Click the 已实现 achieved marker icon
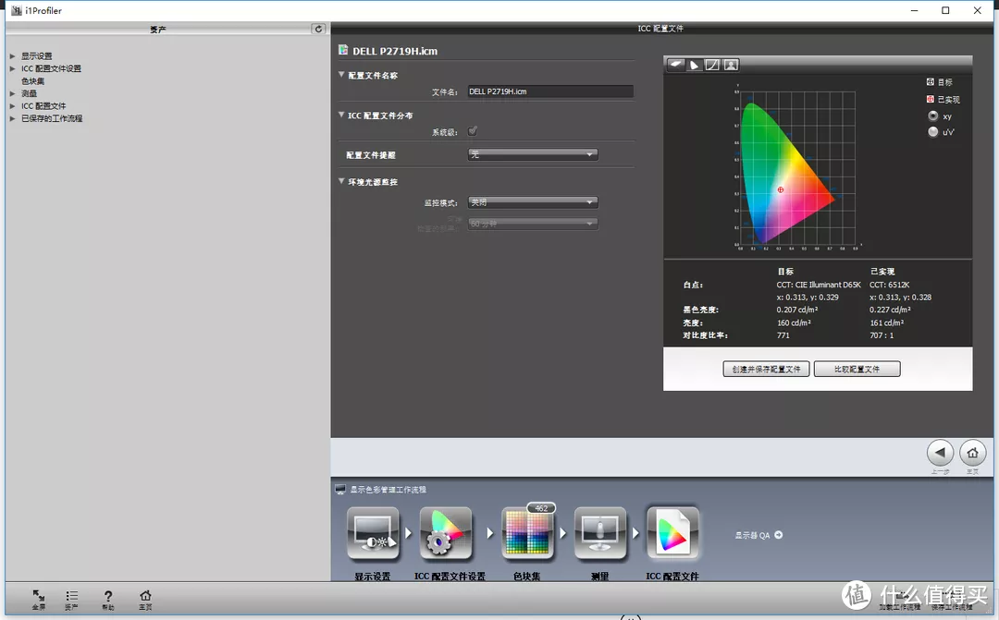 click(x=931, y=99)
